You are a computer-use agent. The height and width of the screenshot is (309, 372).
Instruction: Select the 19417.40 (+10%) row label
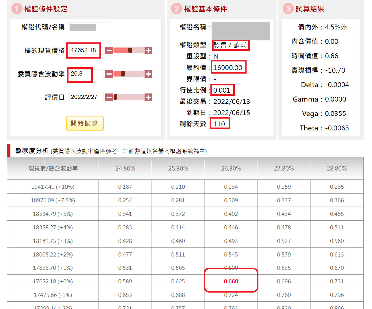pos(53,187)
